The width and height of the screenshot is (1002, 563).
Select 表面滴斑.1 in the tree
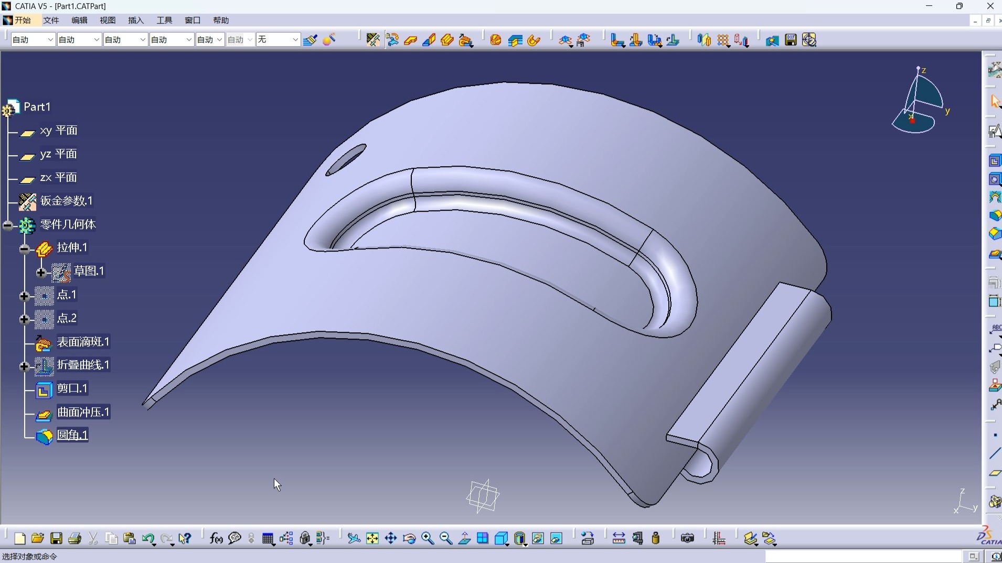[83, 342]
